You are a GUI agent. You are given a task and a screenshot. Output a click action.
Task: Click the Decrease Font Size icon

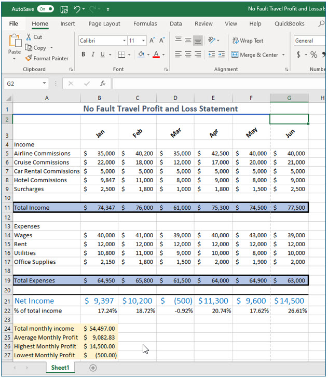(x=162, y=40)
